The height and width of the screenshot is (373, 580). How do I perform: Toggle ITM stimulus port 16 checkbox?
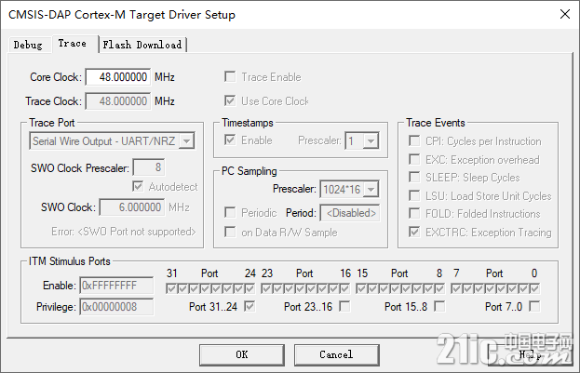click(344, 288)
